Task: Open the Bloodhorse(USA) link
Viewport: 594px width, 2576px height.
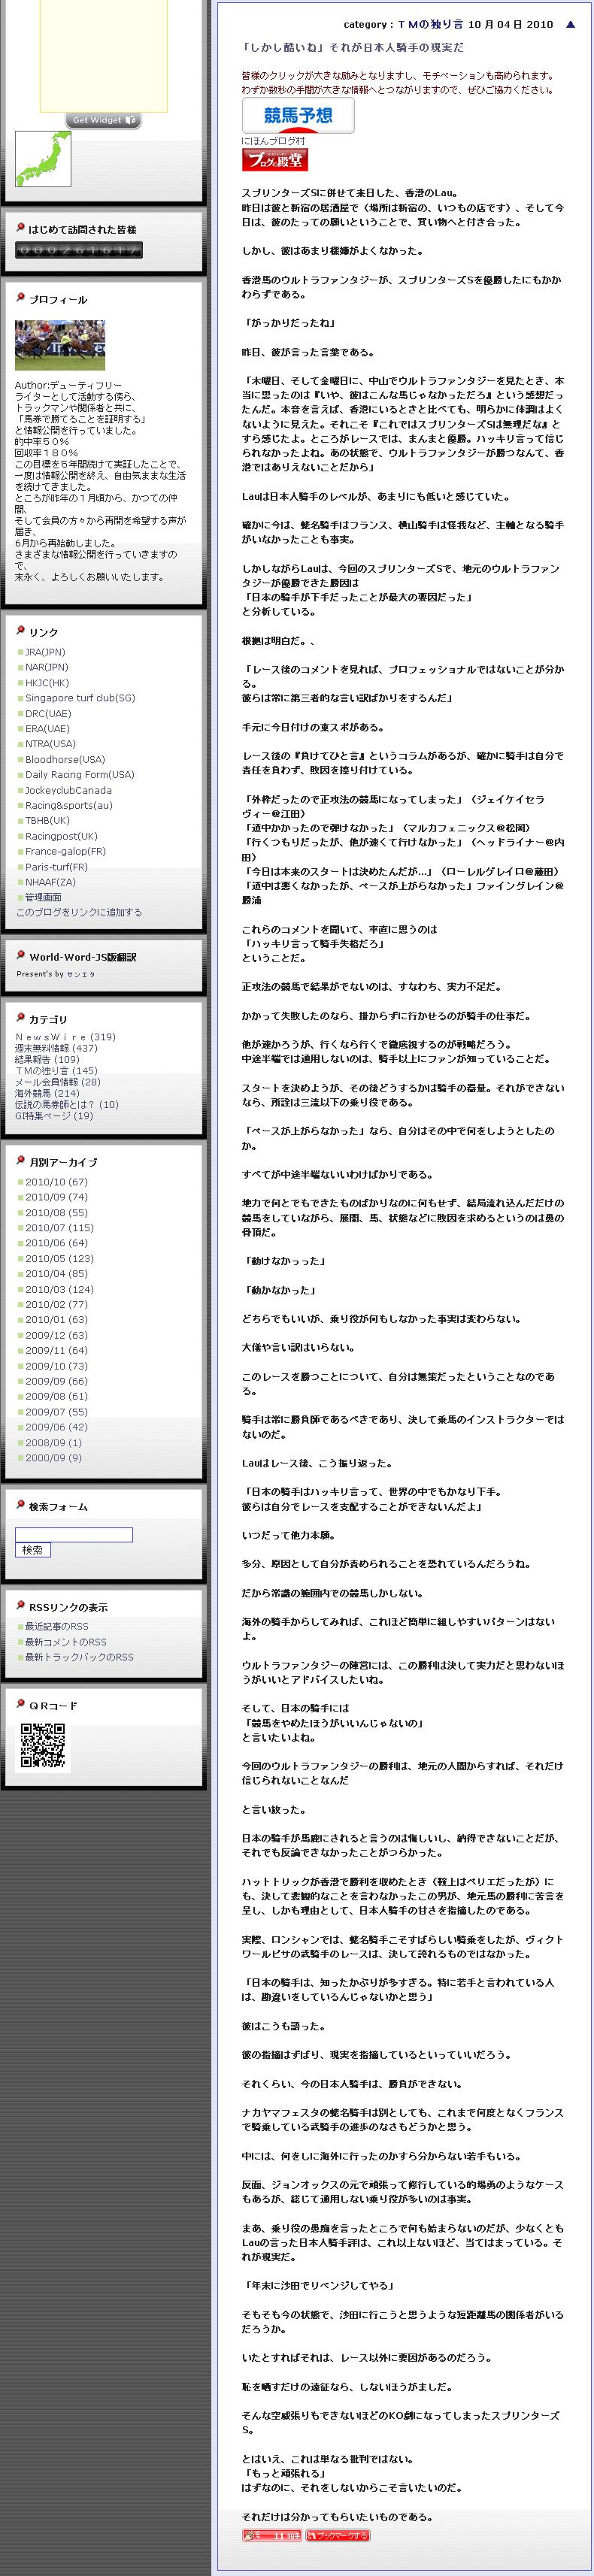Action: pyautogui.click(x=65, y=759)
